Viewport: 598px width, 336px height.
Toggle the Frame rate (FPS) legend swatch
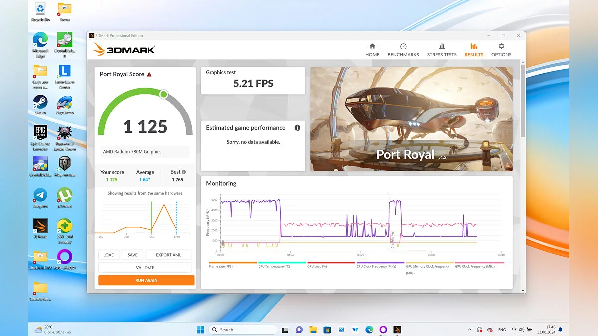pos(233,263)
